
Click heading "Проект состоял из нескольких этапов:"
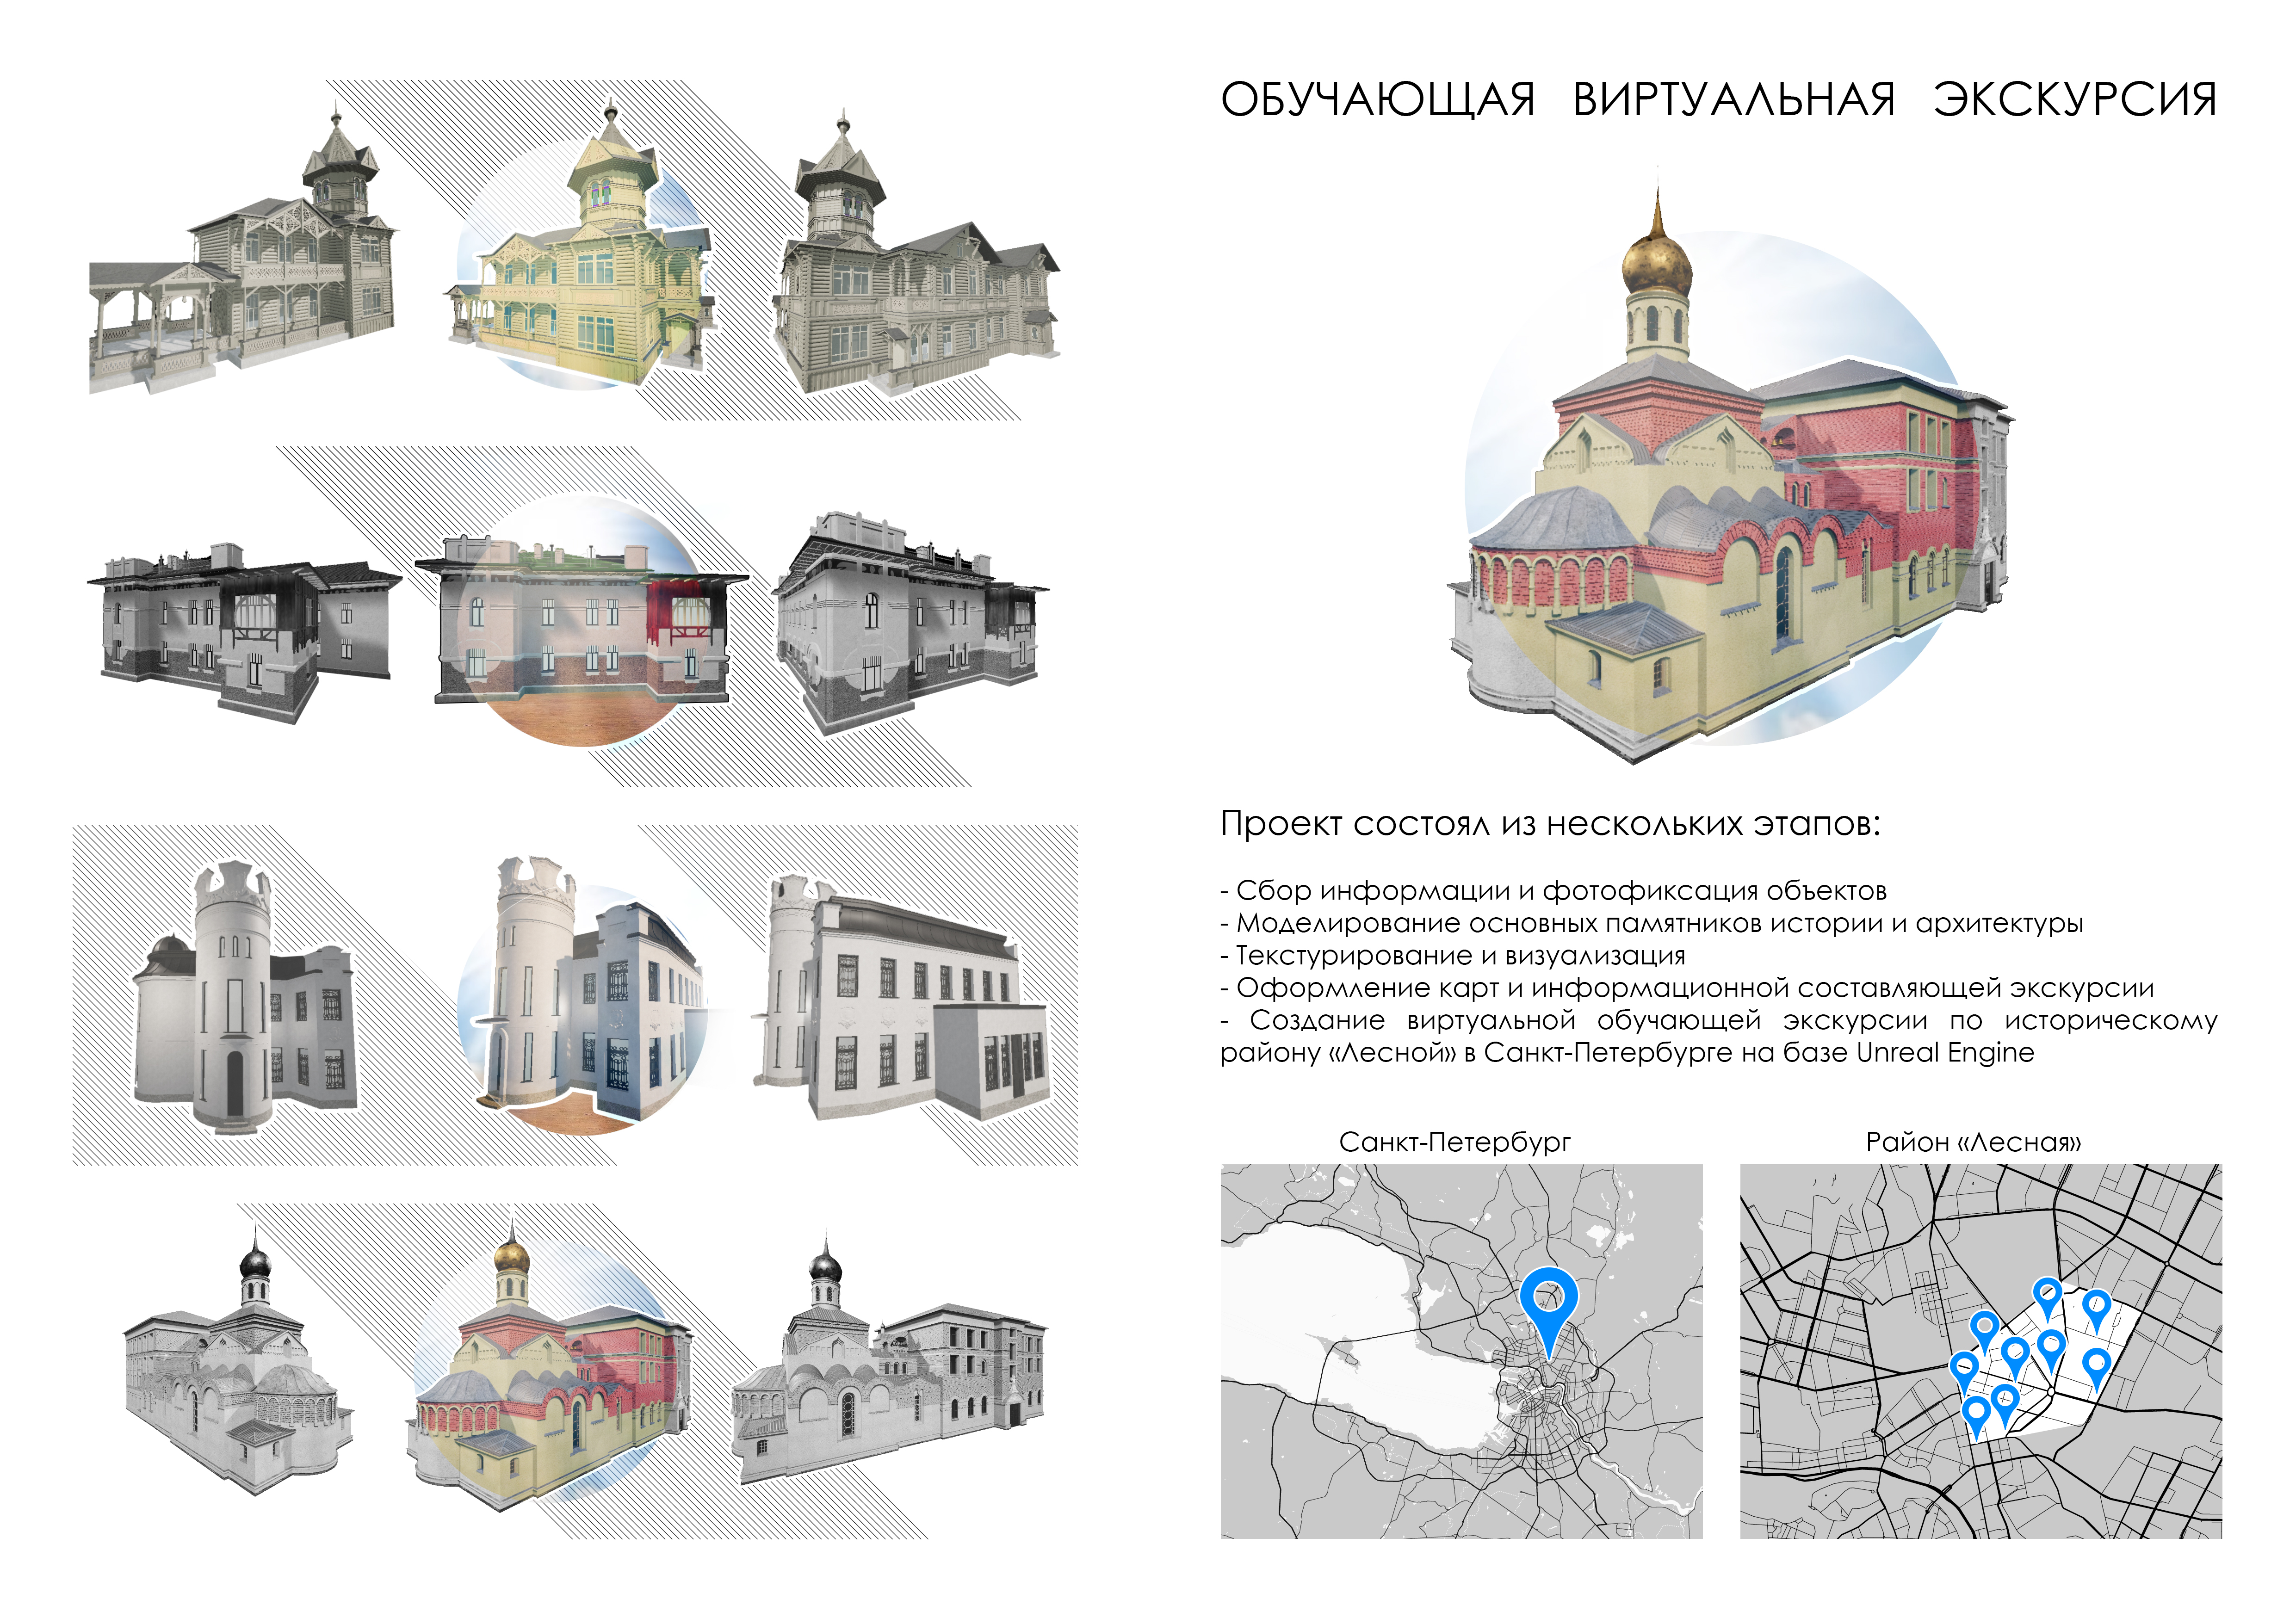pos(1550,824)
